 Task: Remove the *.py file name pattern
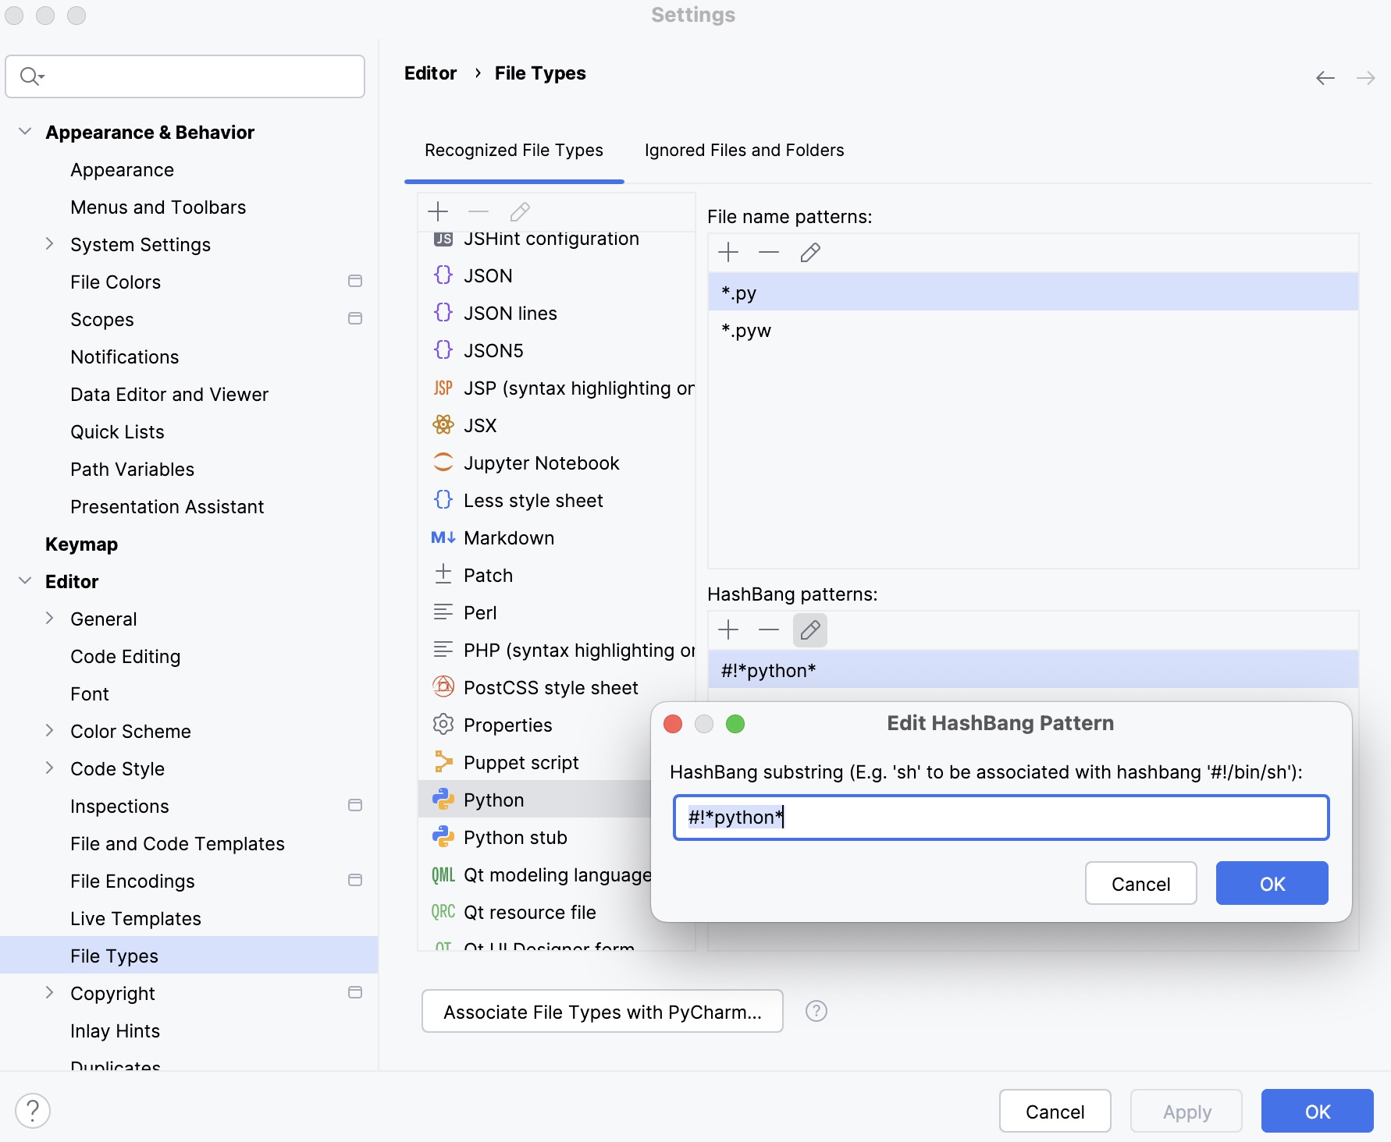pyautogui.click(x=769, y=252)
